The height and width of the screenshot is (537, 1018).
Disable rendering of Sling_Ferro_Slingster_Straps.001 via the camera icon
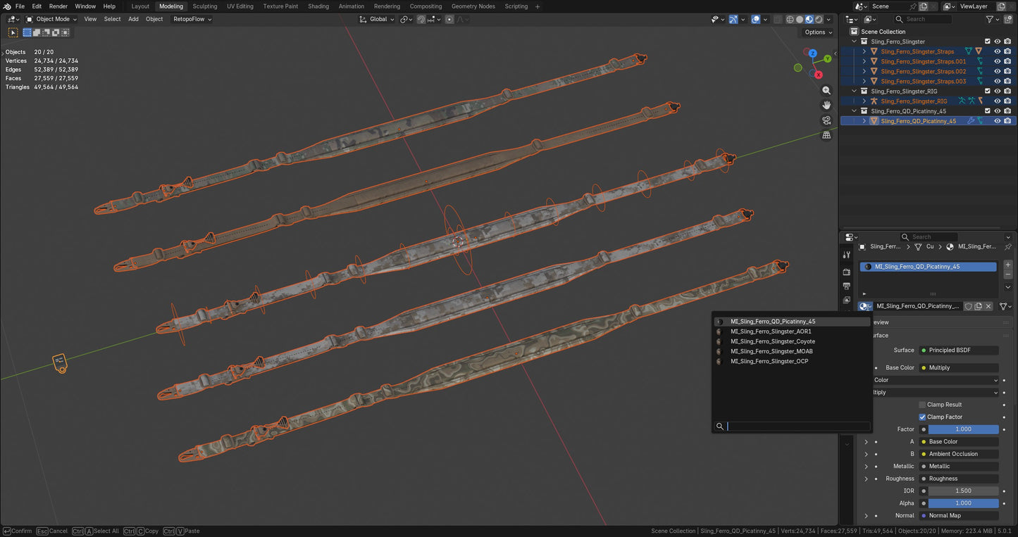point(1007,61)
